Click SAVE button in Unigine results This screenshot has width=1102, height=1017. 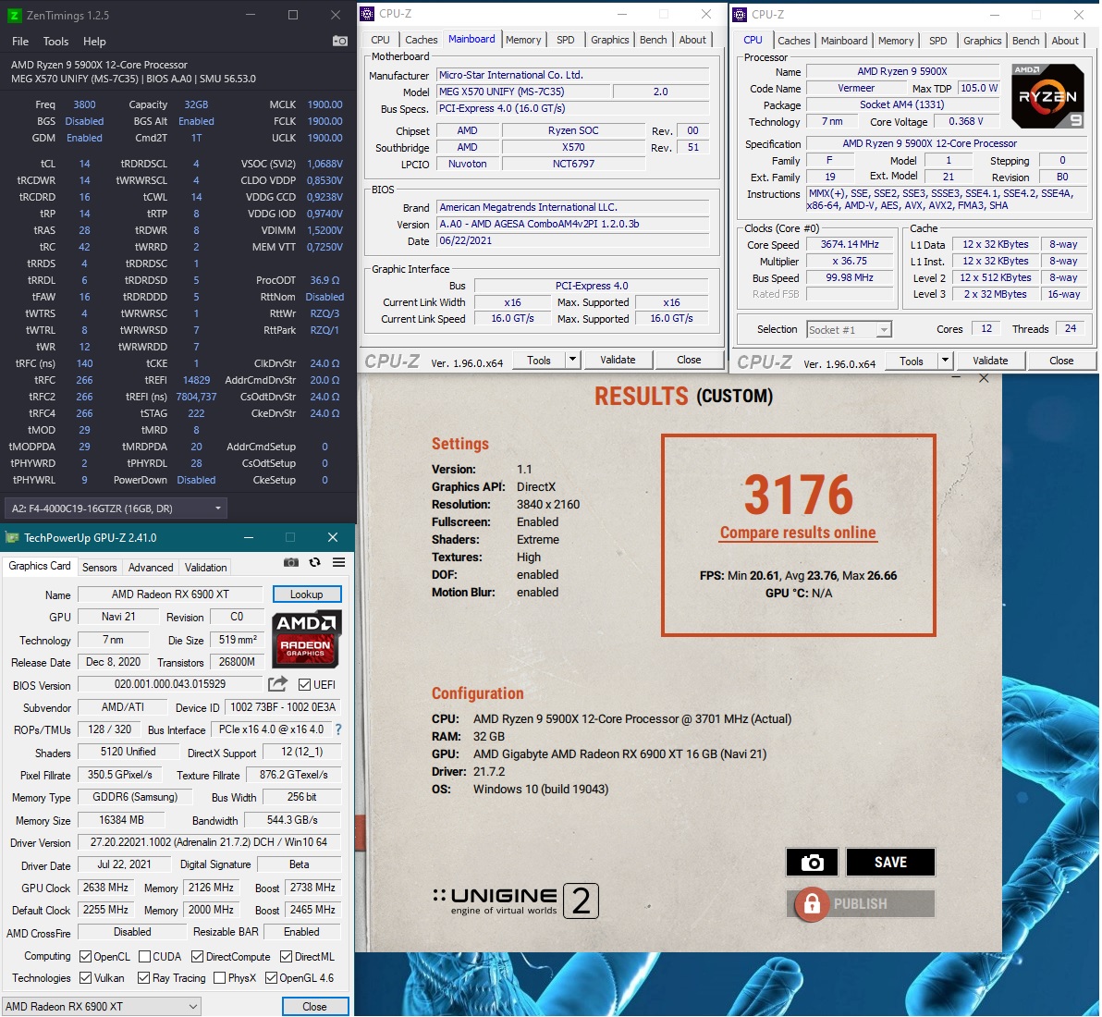tap(890, 863)
